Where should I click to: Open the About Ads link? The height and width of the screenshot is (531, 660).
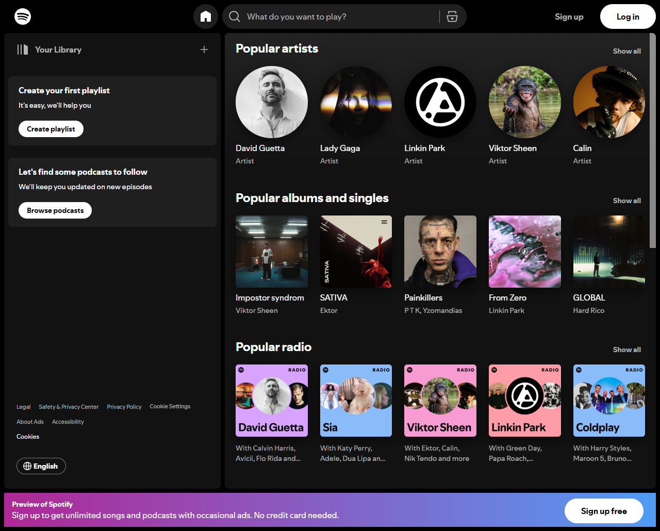pyautogui.click(x=30, y=422)
